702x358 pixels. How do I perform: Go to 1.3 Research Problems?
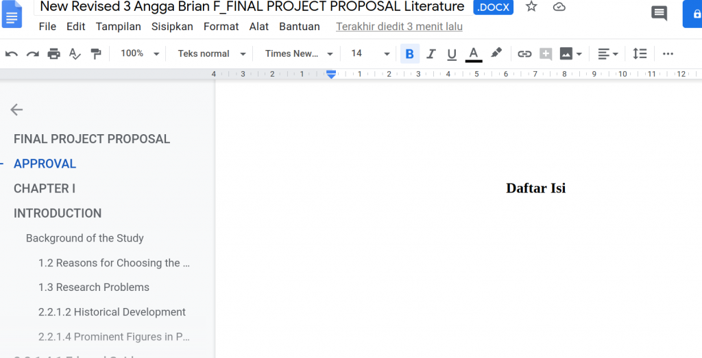click(93, 287)
